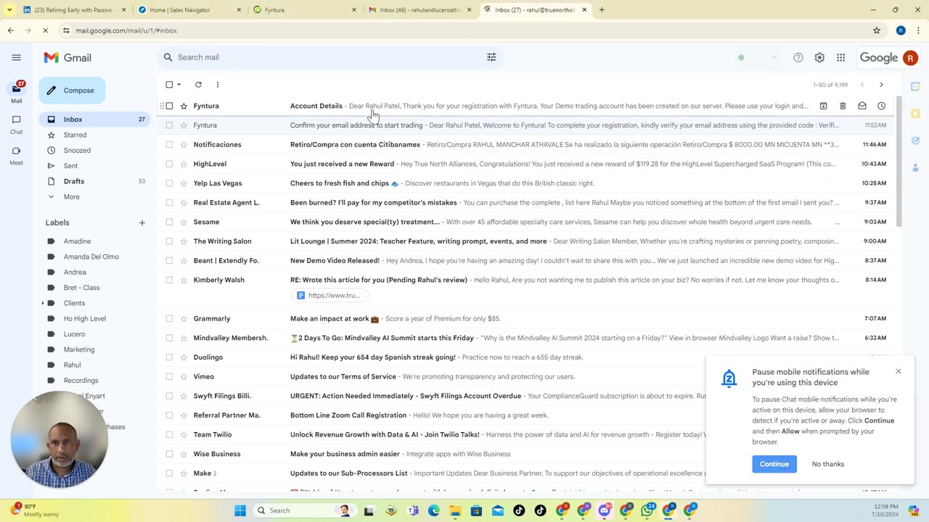Mark Fyntura Account Details email as unread
This screenshot has width=929, height=522.
(x=862, y=106)
